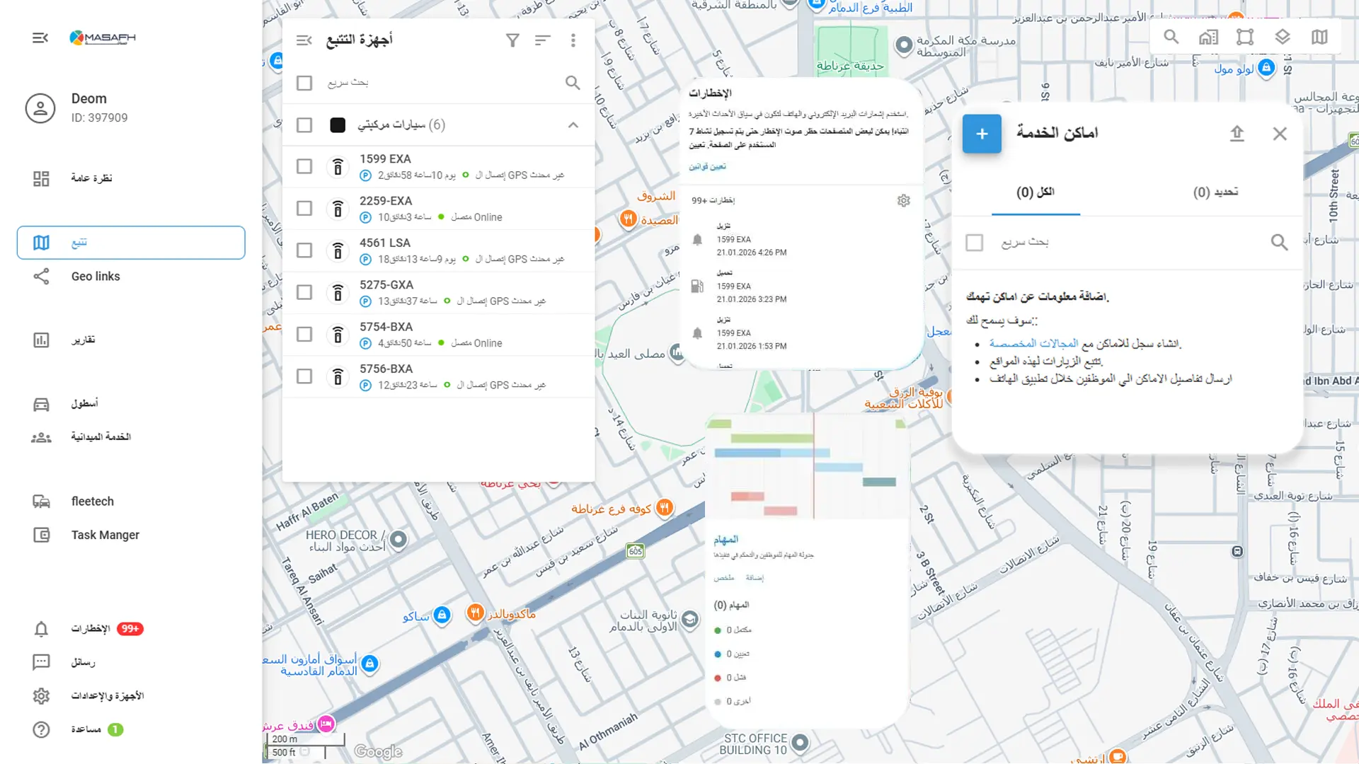The width and height of the screenshot is (1359, 764).
Task: Click the map search magnifier icon
Action: click(x=1171, y=37)
